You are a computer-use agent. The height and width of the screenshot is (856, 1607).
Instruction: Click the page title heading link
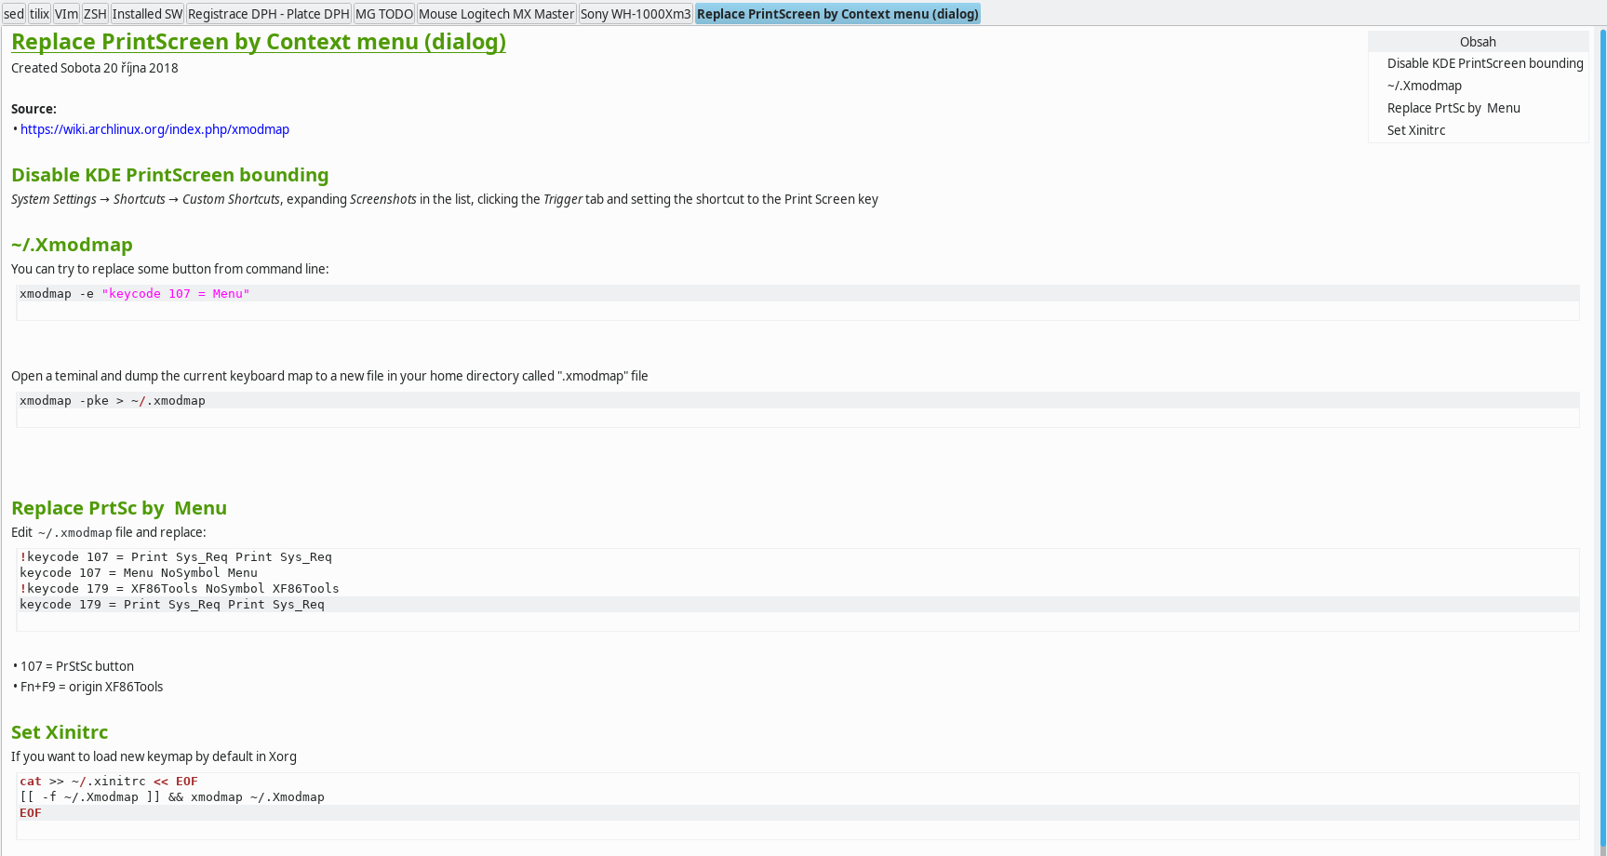(258, 41)
